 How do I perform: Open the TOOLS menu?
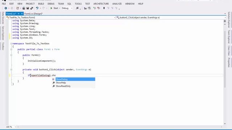(x=78, y=4)
